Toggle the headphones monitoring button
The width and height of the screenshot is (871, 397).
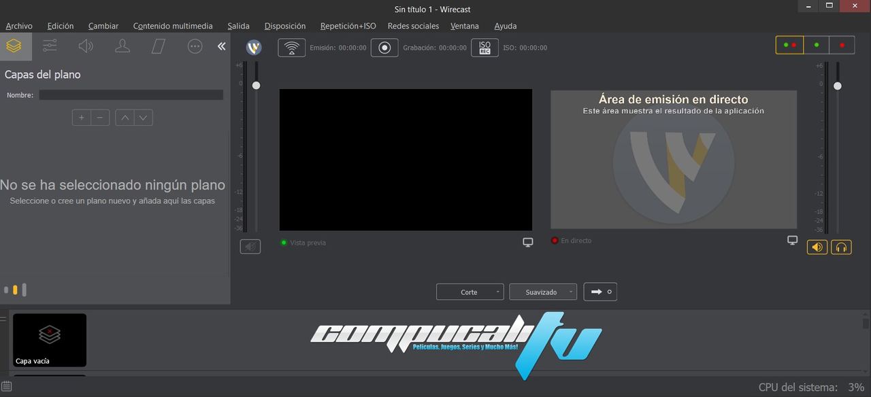click(841, 247)
